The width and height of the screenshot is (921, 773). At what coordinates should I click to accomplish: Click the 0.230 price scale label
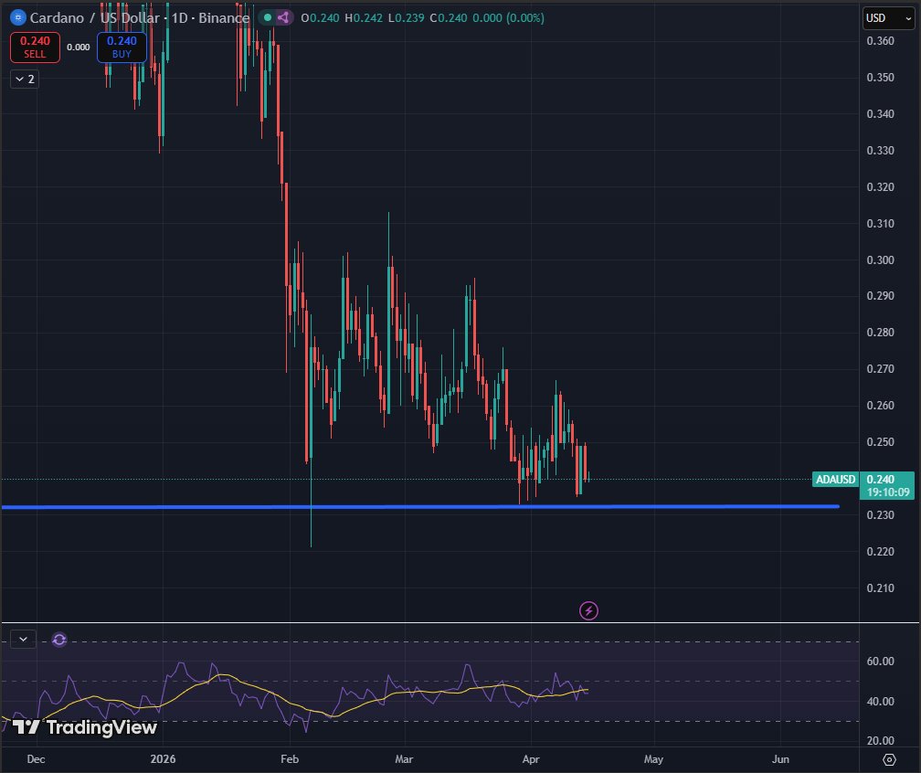(881, 515)
